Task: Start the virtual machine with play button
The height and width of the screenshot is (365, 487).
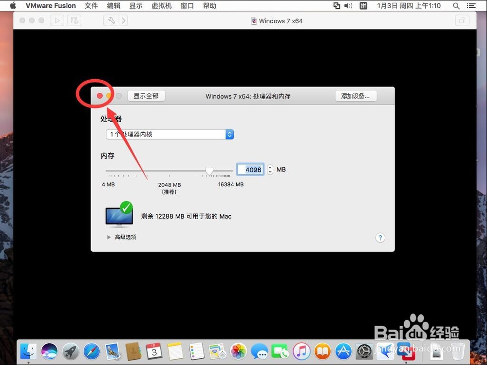Action: (x=57, y=20)
